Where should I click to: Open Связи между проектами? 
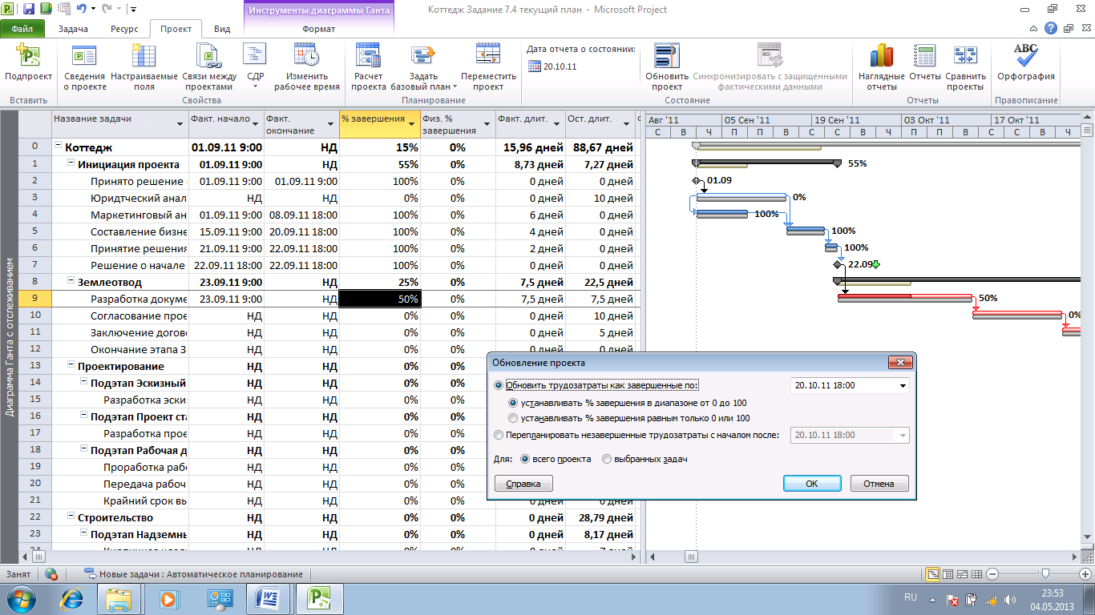tap(208, 67)
